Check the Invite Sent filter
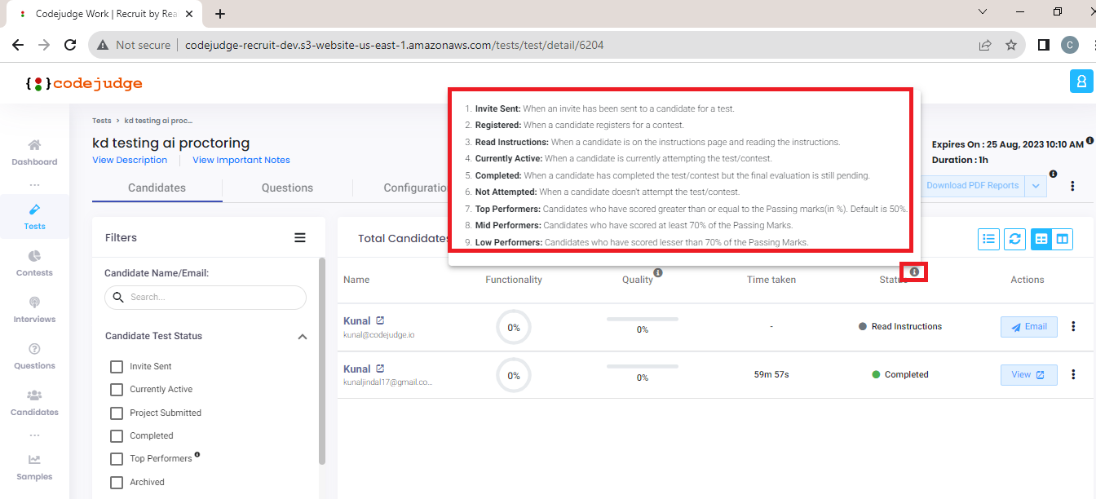 [116, 366]
